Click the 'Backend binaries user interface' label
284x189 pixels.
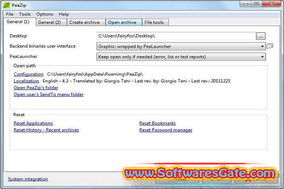pos(43,46)
